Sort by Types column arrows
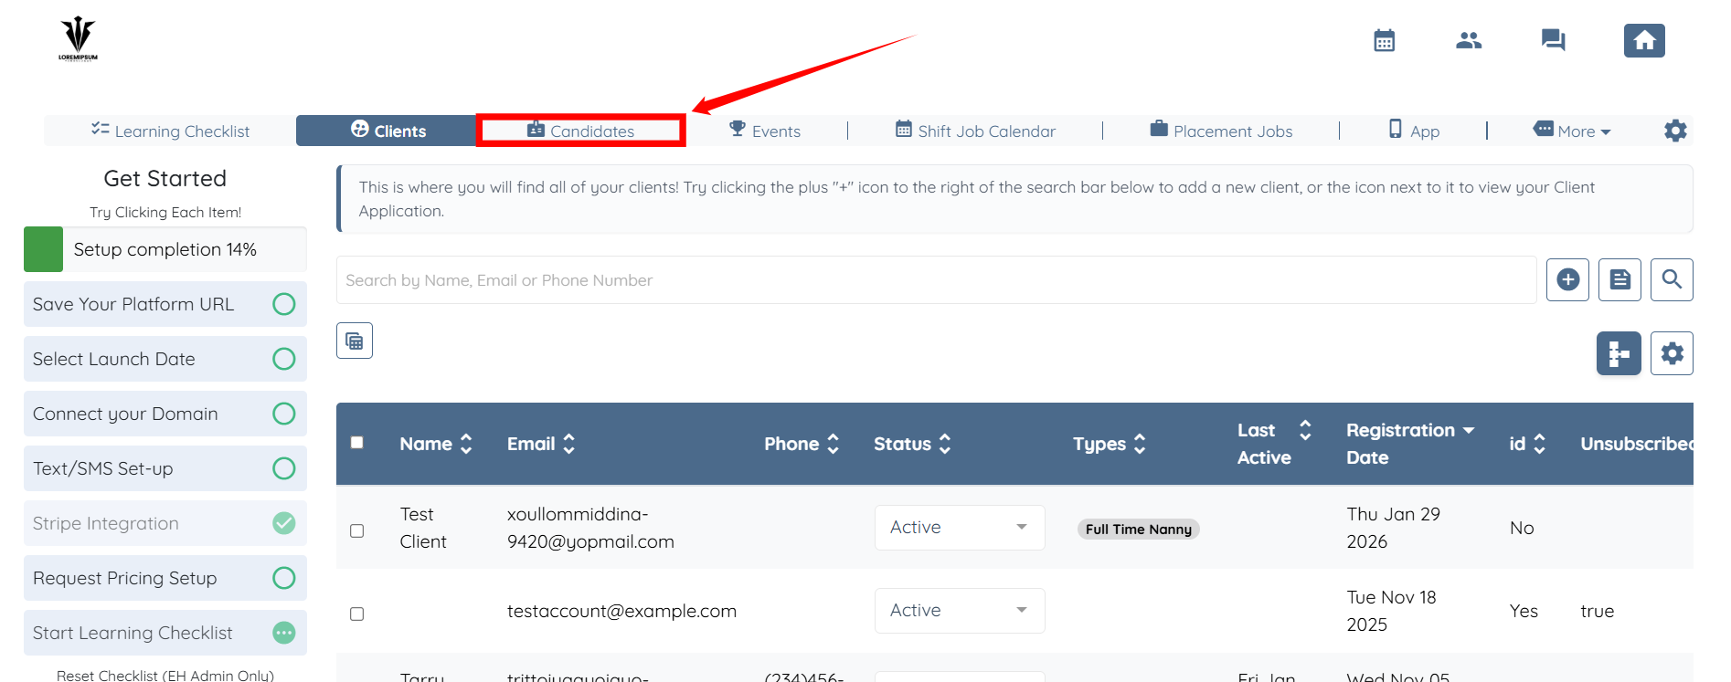The height and width of the screenshot is (682, 1731). [1140, 444]
